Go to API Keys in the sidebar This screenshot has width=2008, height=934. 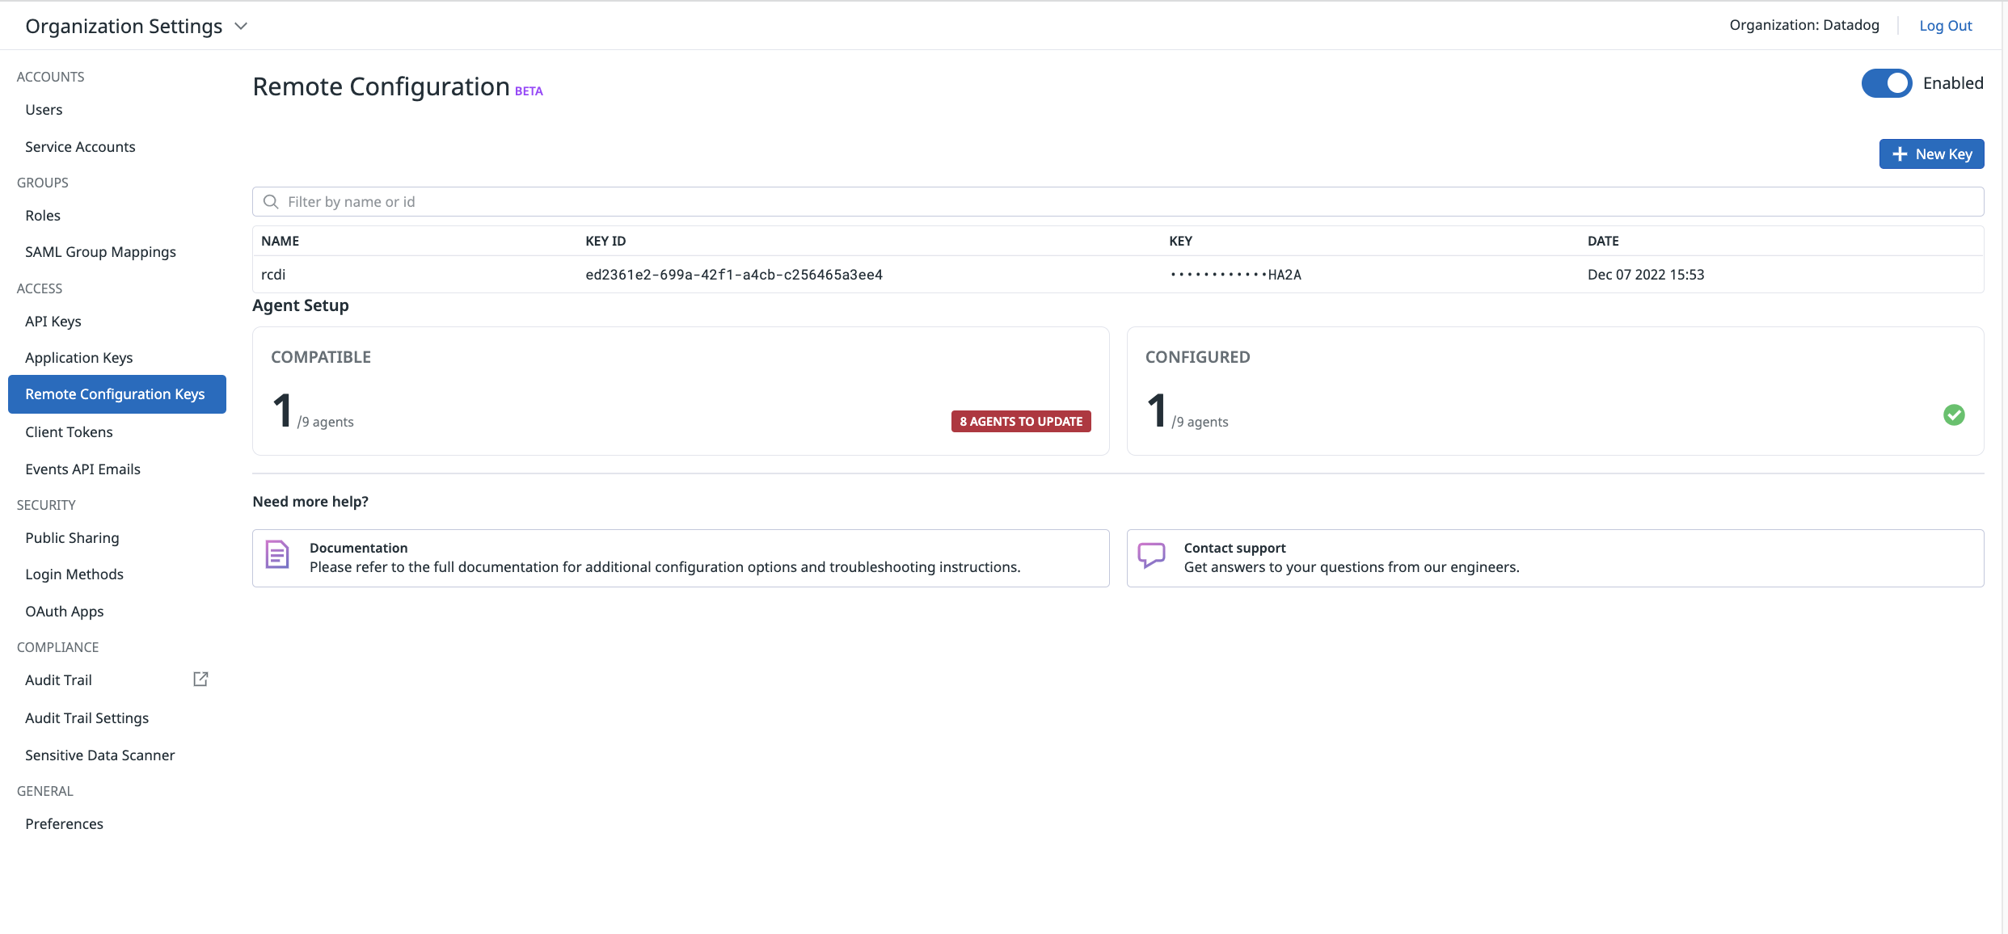tap(53, 322)
